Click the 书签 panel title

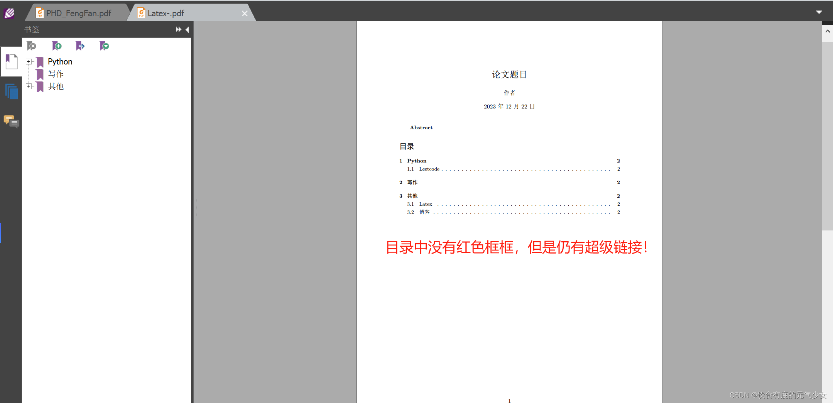[32, 29]
